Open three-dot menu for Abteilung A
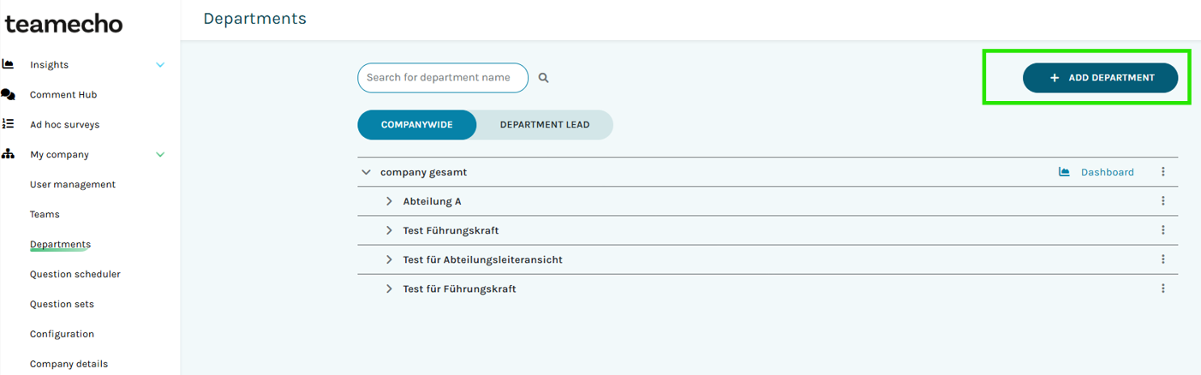 (1163, 201)
